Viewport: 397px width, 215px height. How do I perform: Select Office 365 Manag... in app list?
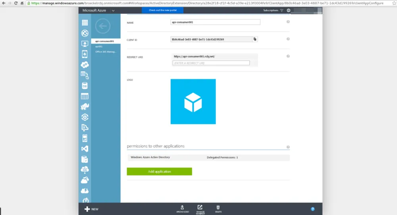(106, 52)
